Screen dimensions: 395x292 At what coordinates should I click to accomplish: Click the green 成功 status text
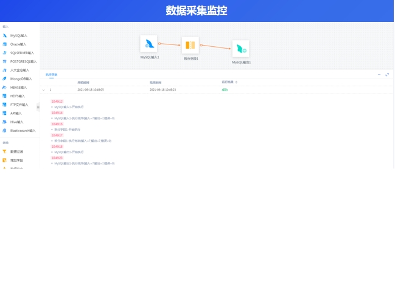[225, 90]
